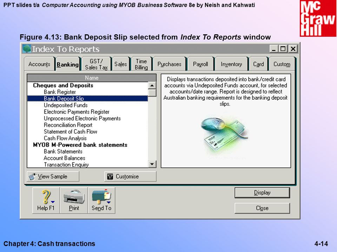Select the Bank Deposit Slip report
Viewport: 337px width, 252px height.
pos(87,99)
